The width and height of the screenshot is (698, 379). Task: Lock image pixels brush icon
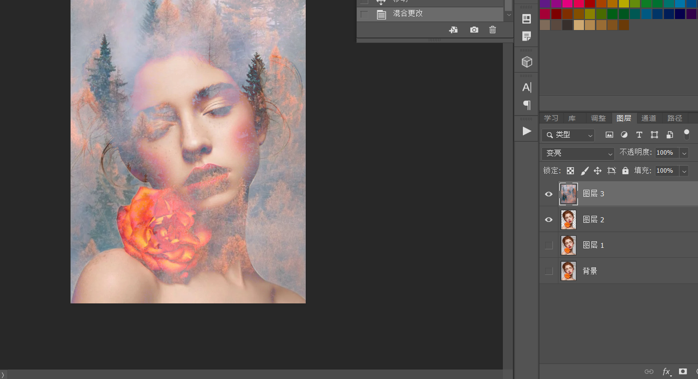click(x=584, y=171)
